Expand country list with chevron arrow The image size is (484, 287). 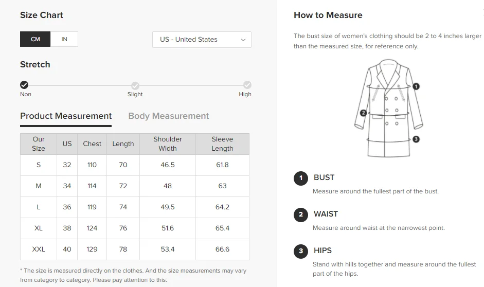click(243, 40)
